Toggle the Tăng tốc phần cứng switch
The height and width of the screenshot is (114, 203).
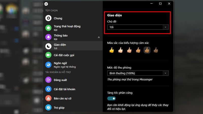[x=111, y=99]
